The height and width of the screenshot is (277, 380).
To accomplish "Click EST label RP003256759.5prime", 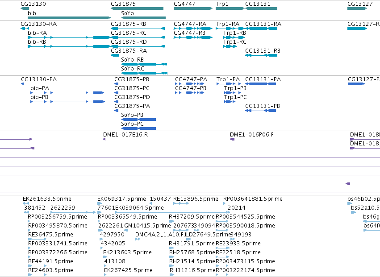I will pyautogui.click(x=58, y=217).
